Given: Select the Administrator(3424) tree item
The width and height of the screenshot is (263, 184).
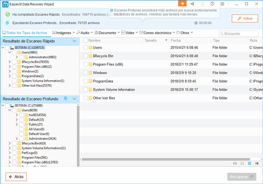Looking at the screenshot, I should click(43, 138).
